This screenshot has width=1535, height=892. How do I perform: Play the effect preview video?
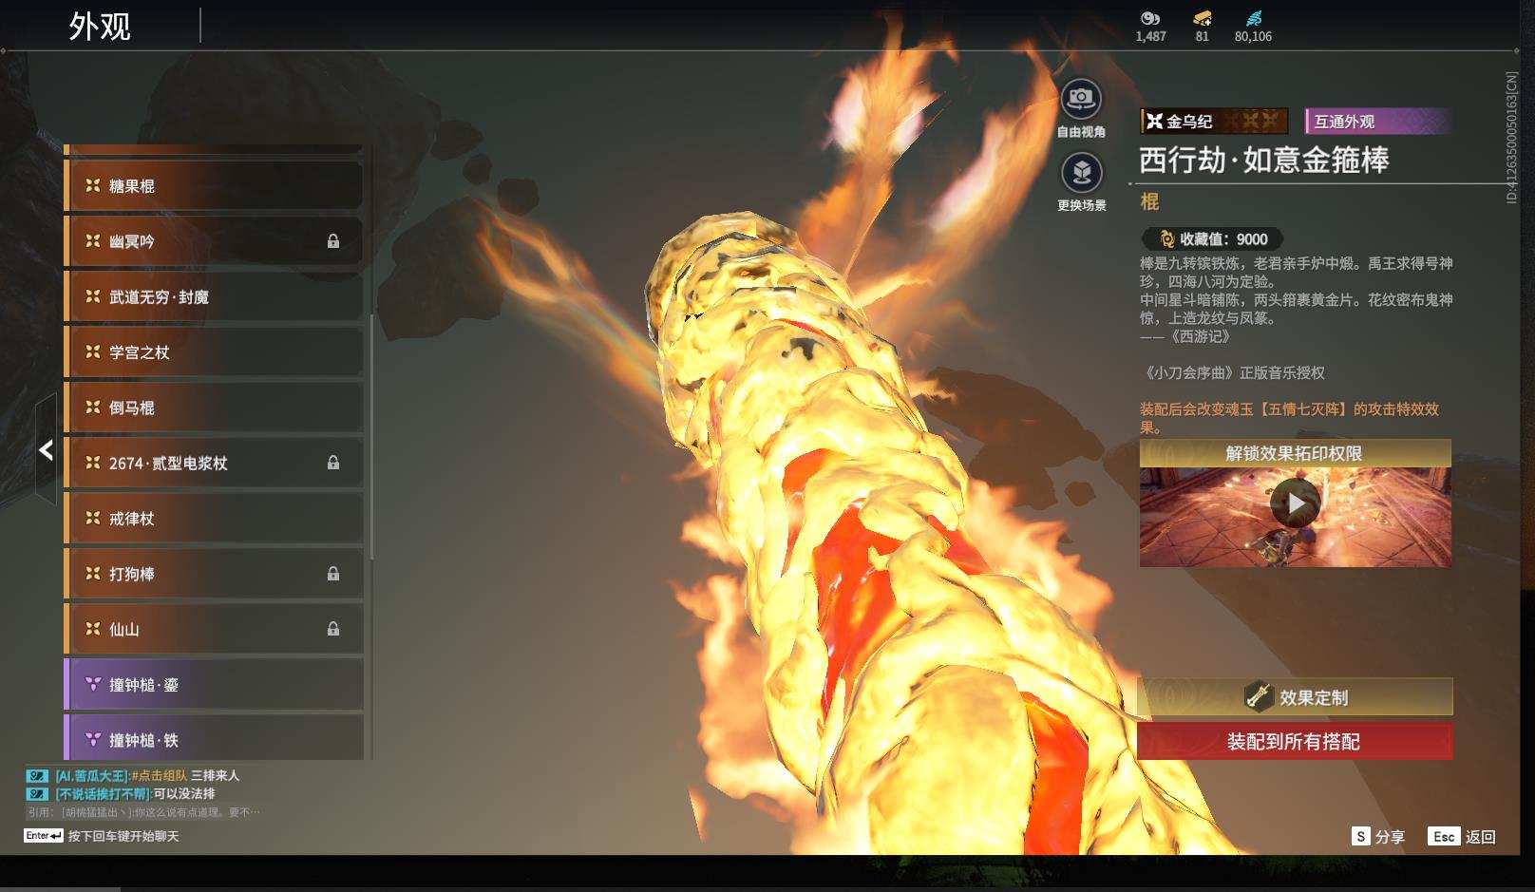[x=1296, y=503]
